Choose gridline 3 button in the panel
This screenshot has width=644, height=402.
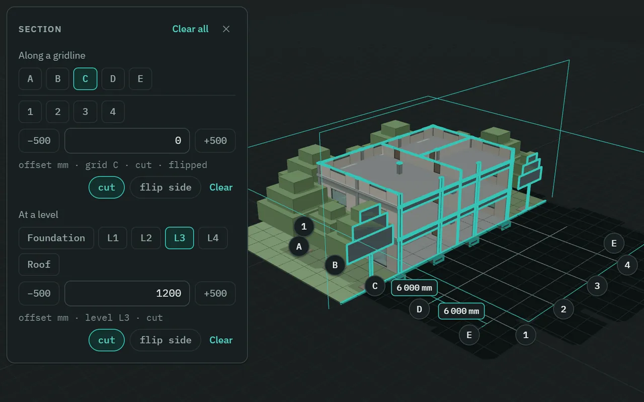pos(86,112)
